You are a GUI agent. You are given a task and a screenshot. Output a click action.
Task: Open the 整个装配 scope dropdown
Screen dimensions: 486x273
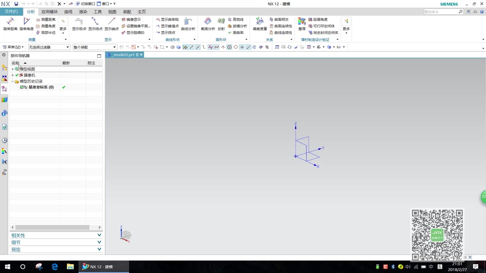[95, 47]
